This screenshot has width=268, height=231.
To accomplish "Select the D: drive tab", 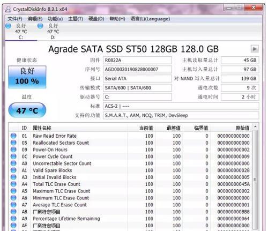I will click(x=53, y=32).
